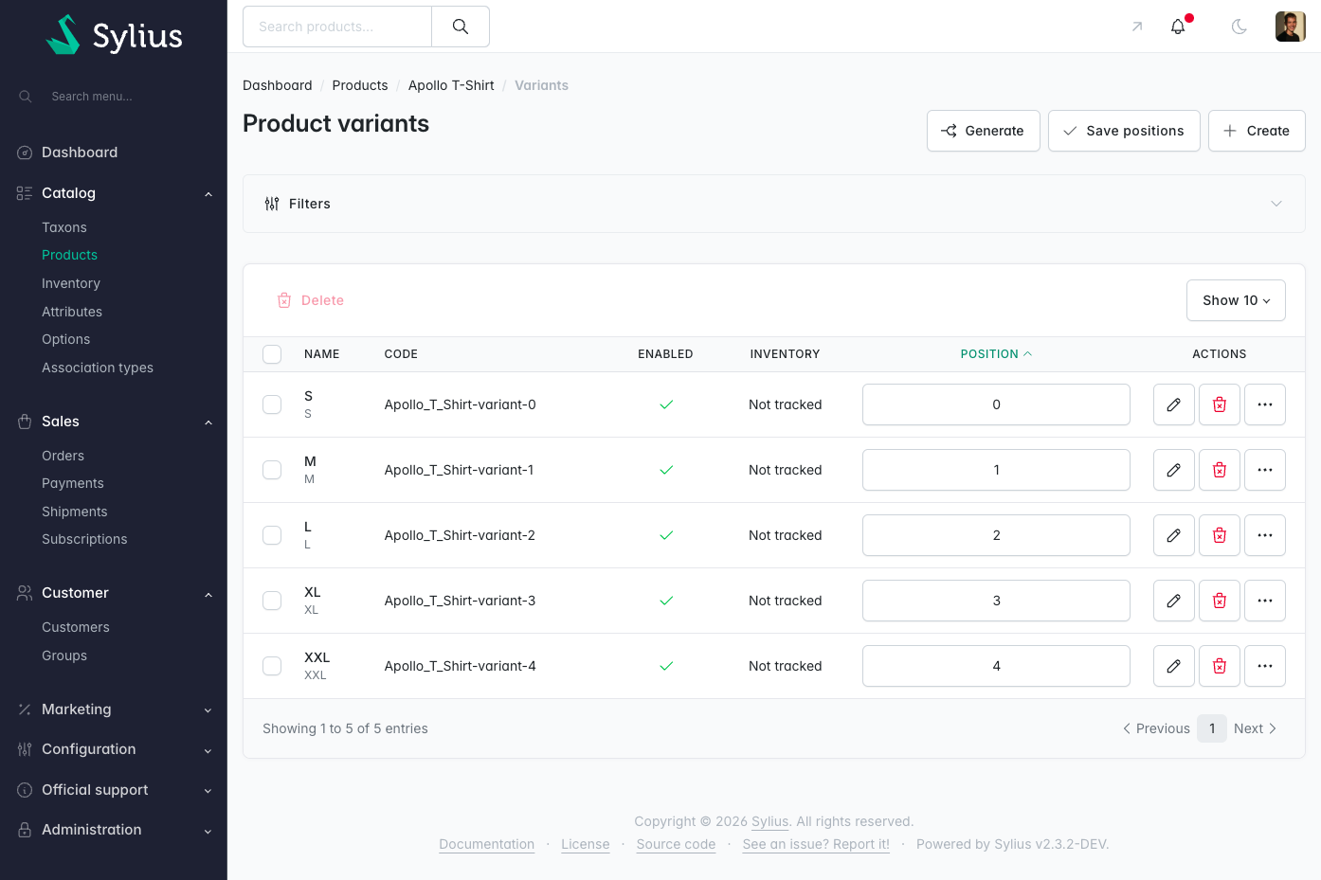The image size is (1321, 880).
Task: Delete the XL variant row
Action: (x=1220, y=601)
